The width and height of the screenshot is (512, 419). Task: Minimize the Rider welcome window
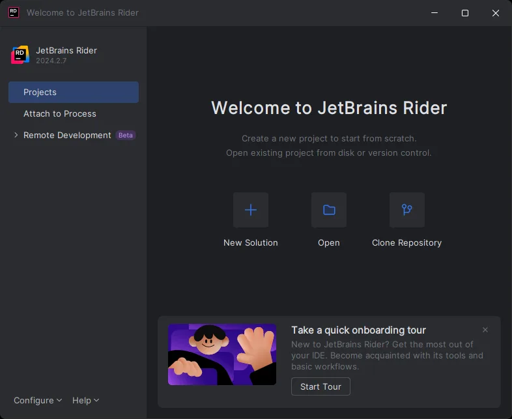point(434,13)
